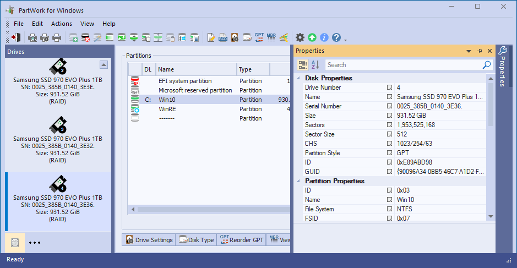Open the Help menu
This screenshot has width=517, height=268.
pyautogui.click(x=109, y=24)
